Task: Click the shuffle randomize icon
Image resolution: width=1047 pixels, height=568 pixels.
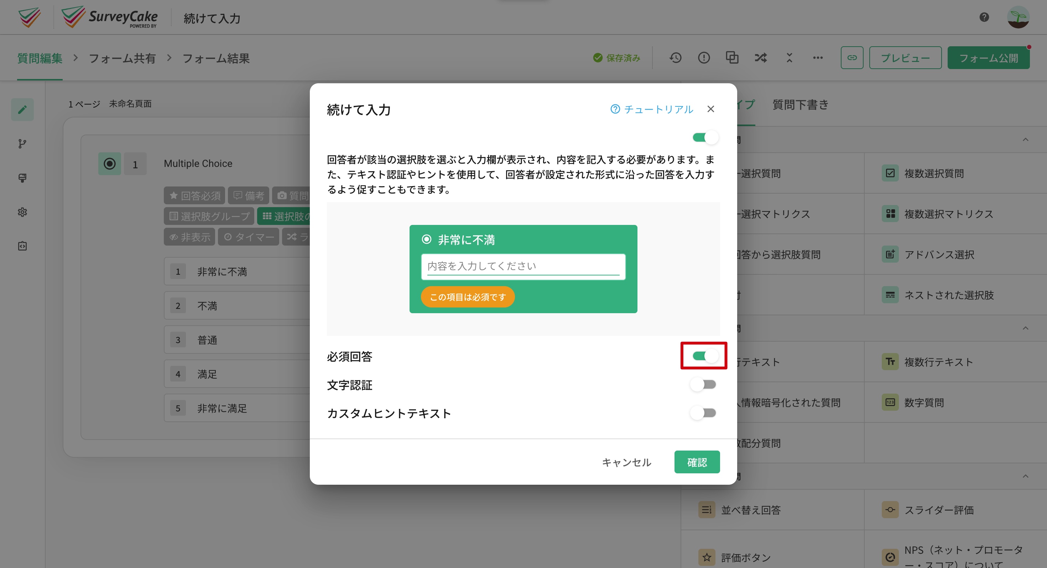Action: [760, 58]
